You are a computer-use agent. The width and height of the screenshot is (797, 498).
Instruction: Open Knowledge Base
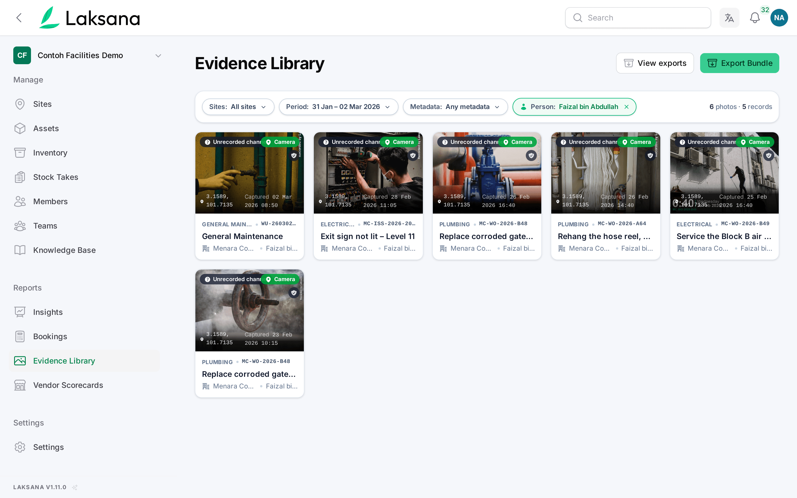[x=85, y=250]
